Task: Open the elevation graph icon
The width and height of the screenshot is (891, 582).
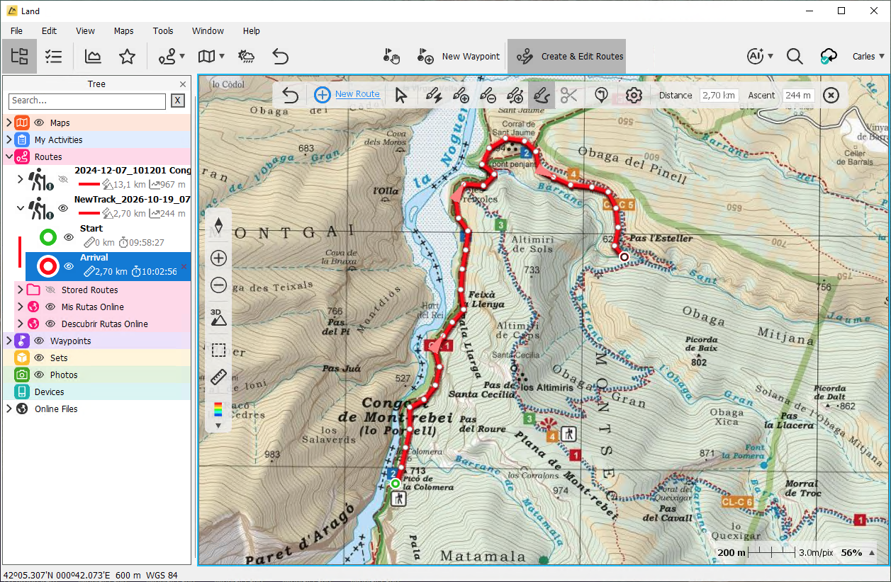Action: [x=92, y=57]
